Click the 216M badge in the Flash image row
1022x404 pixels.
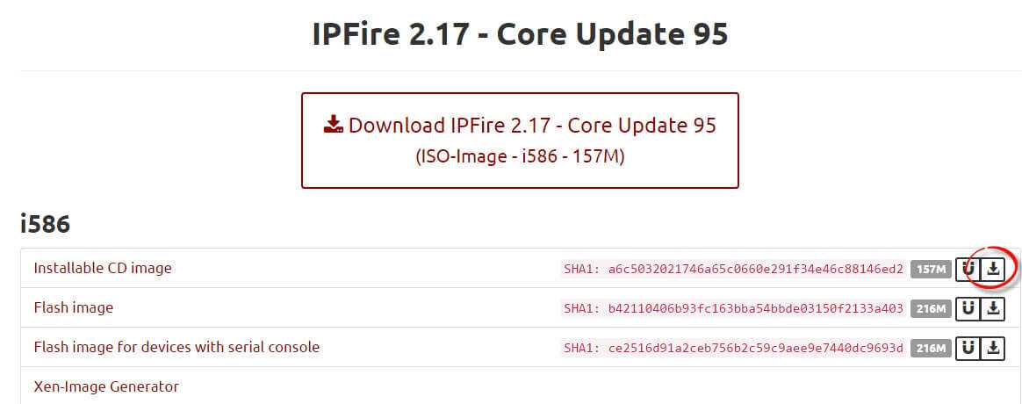pos(931,309)
